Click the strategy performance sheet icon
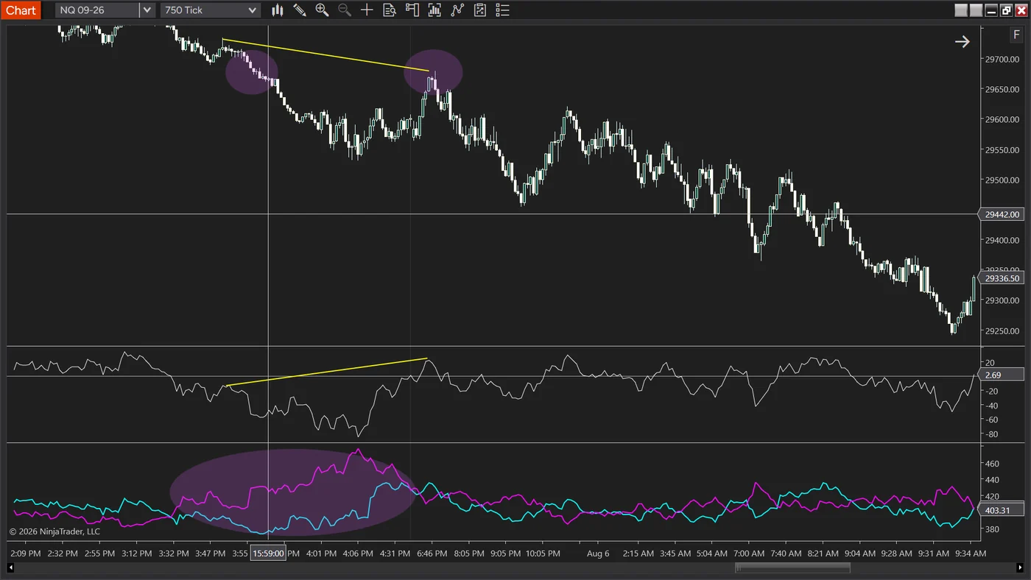 (x=480, y=10)
